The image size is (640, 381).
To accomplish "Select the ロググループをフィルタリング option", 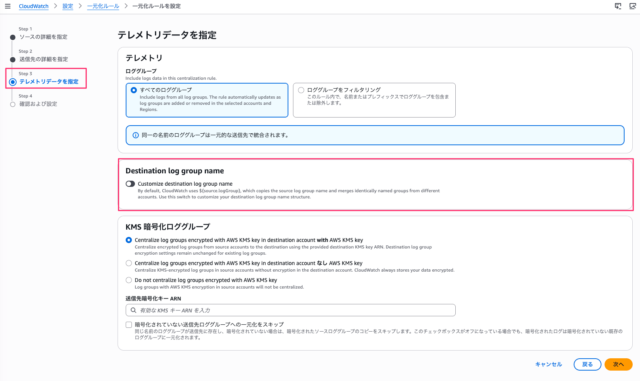I will click(301, 90).
